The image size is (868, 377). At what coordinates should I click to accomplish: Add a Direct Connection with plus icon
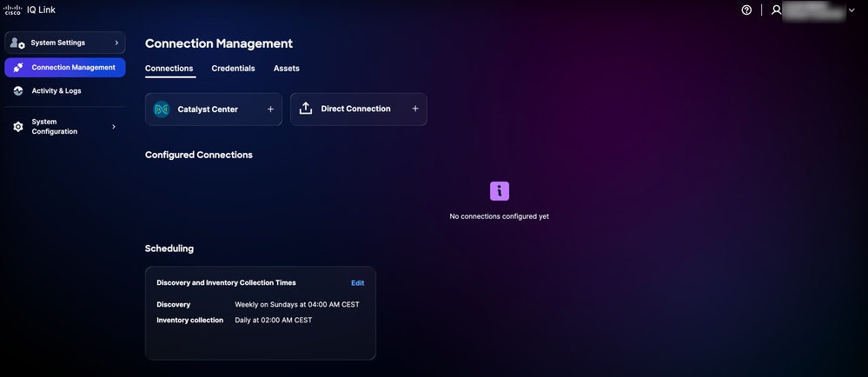point(415,109)
